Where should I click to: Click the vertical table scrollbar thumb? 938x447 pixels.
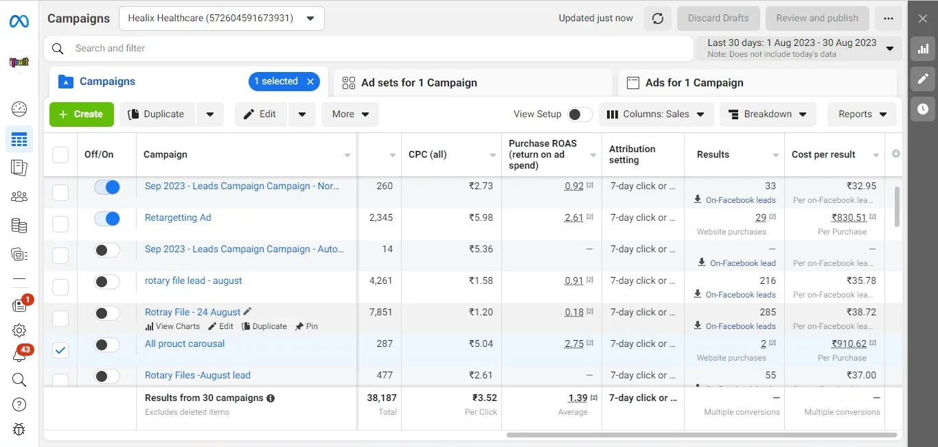[x=897, y=206]
